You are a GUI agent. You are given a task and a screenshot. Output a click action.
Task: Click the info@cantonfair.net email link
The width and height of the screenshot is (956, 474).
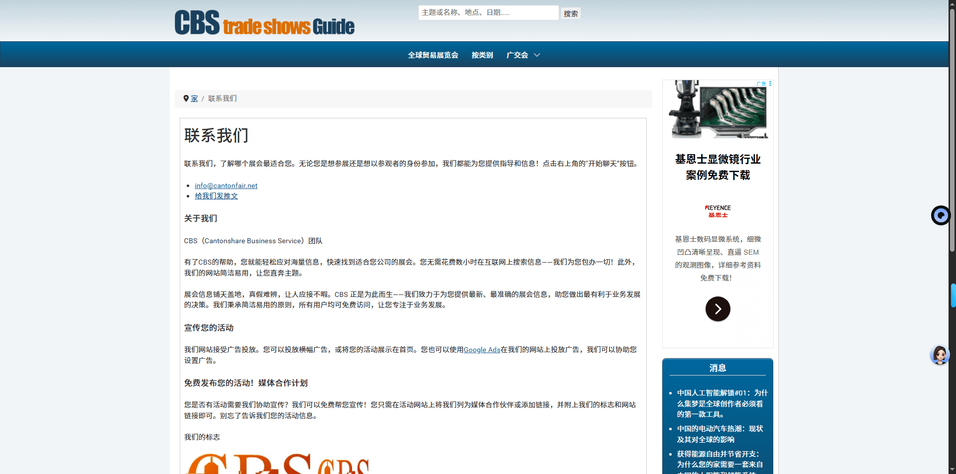click(226, 186)
